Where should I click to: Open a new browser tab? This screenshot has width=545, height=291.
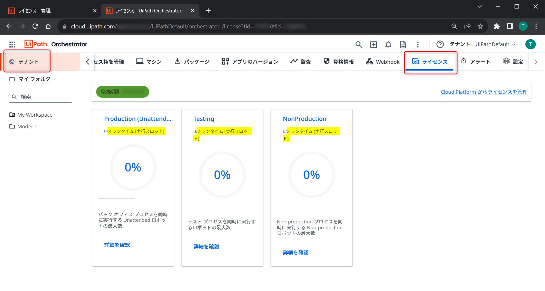208,11
